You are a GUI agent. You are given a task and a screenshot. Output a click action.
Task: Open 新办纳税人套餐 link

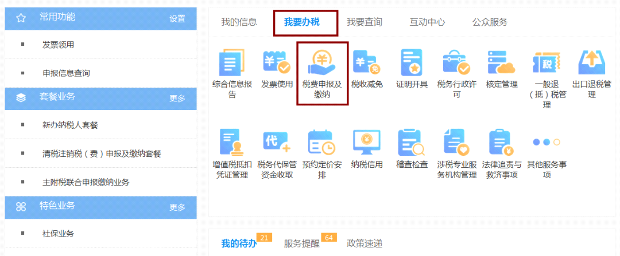[x=70, y=125]
